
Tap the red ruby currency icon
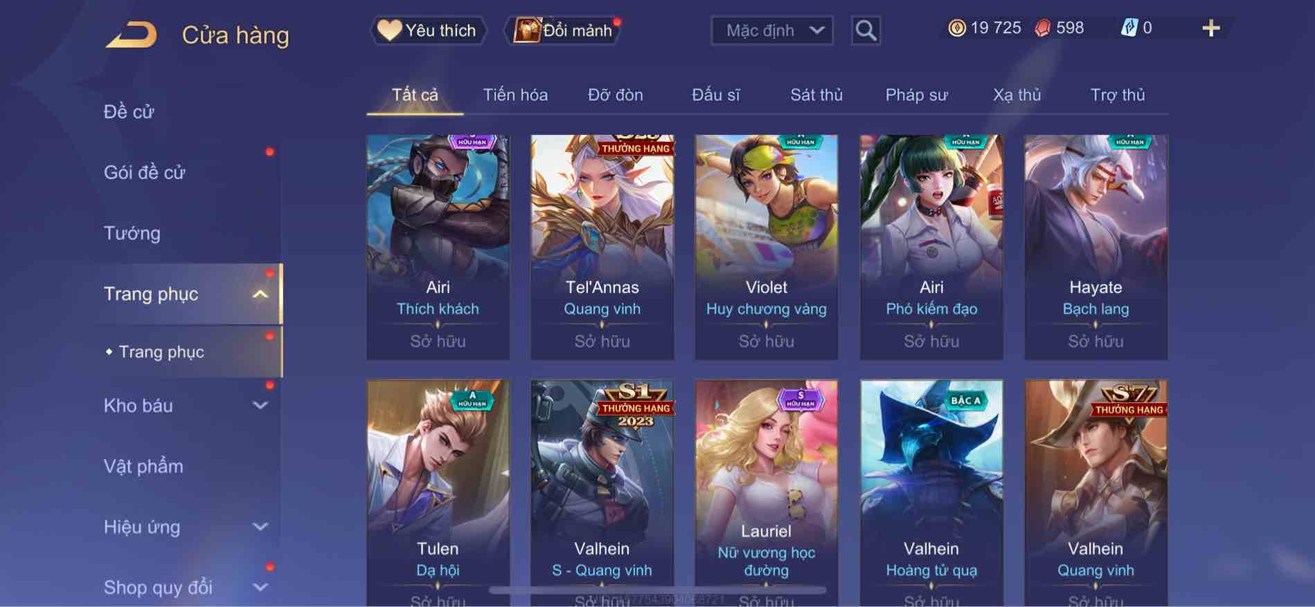click(x=1043, y=28)
